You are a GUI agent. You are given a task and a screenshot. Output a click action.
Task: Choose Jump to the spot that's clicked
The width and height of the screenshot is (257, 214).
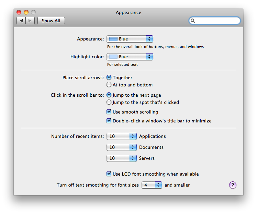point(109,102)
